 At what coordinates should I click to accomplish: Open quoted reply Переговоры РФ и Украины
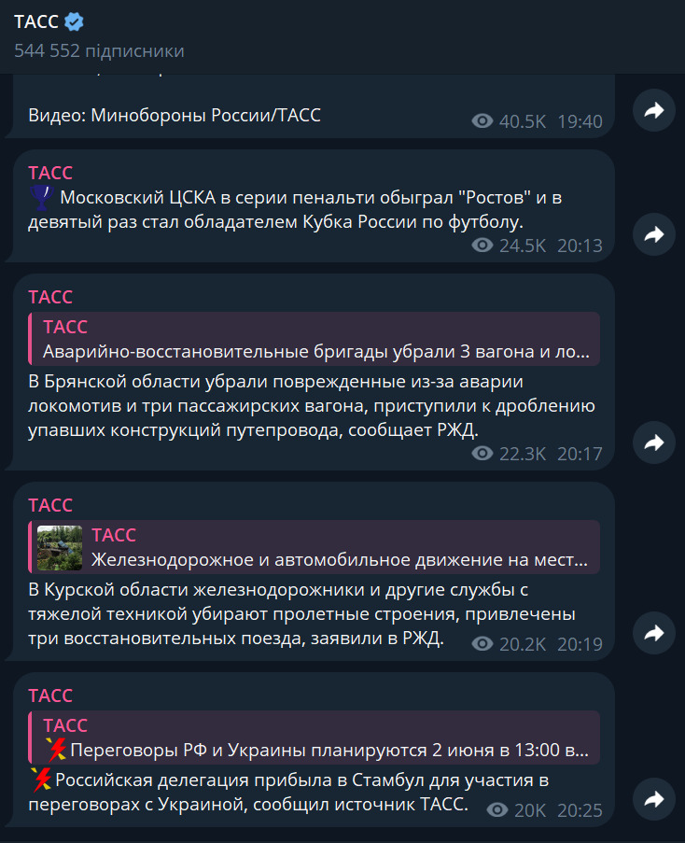click(314, 738)
